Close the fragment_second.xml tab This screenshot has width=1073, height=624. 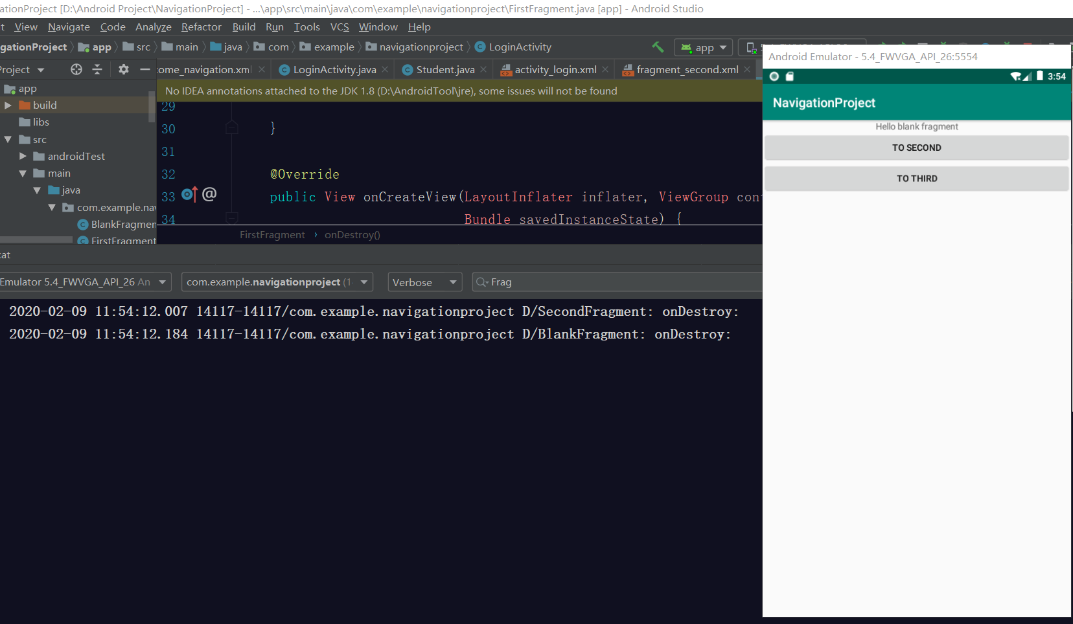pos(747,69)
